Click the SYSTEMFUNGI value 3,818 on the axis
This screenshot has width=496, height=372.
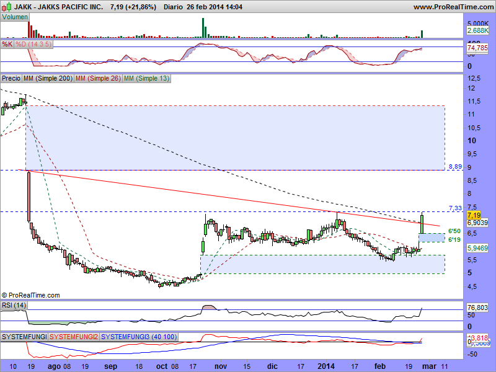[x=479, y=338]
